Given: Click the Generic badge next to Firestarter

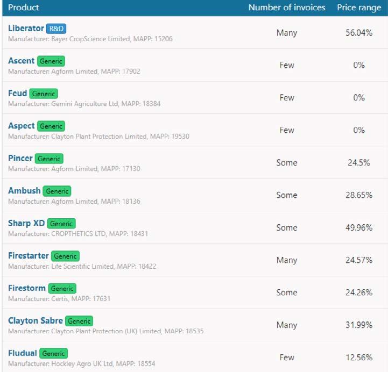Looking at the screenshot, I should pos(65,256).
